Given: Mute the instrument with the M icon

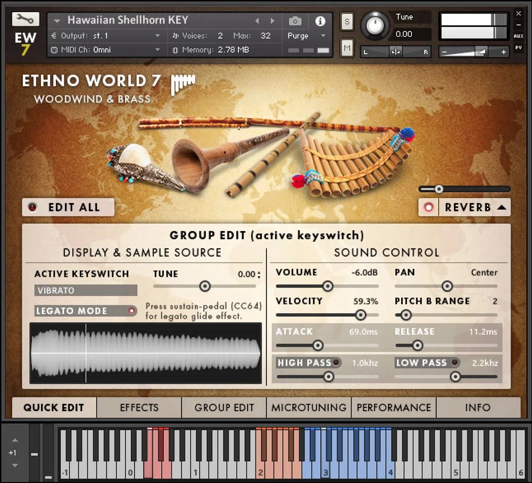Looking at the screenshot, I should tap(347, 48).
